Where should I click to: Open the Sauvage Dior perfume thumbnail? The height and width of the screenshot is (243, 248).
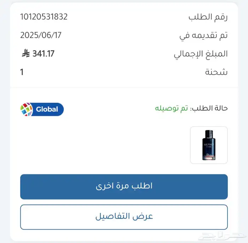pyautogui.click(x=209, y=145)
